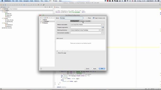Uncheck Single instance only
The height and width of the screenshot is (90, 161).
point(93,18)
